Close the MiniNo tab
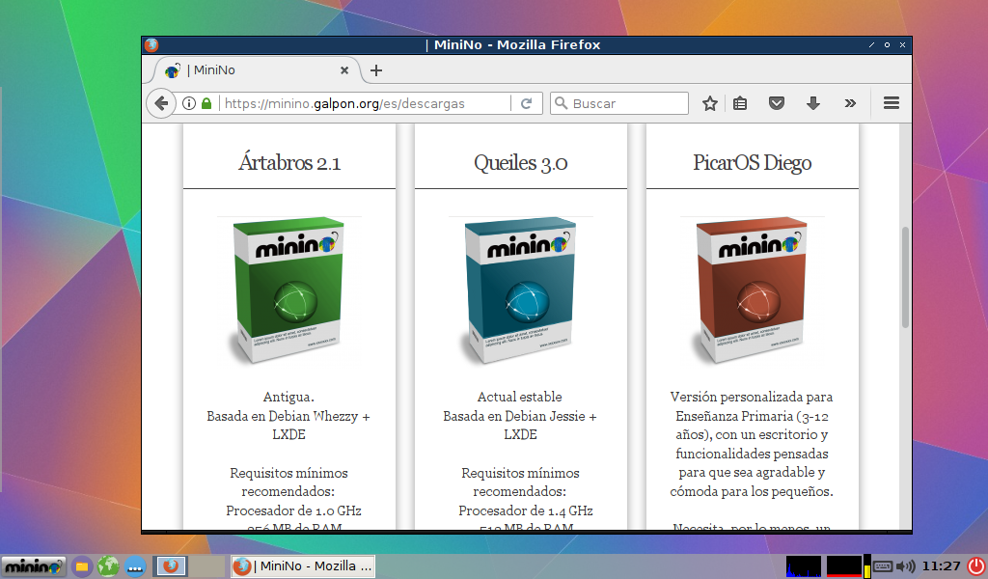Image resolution: width=988 pixels, height=579 pixels. click(x=344, y=70)
